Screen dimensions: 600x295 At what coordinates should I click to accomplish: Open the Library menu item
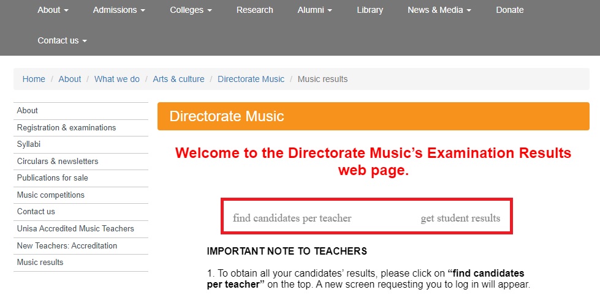pyautogui.click(x=370, y=10)
